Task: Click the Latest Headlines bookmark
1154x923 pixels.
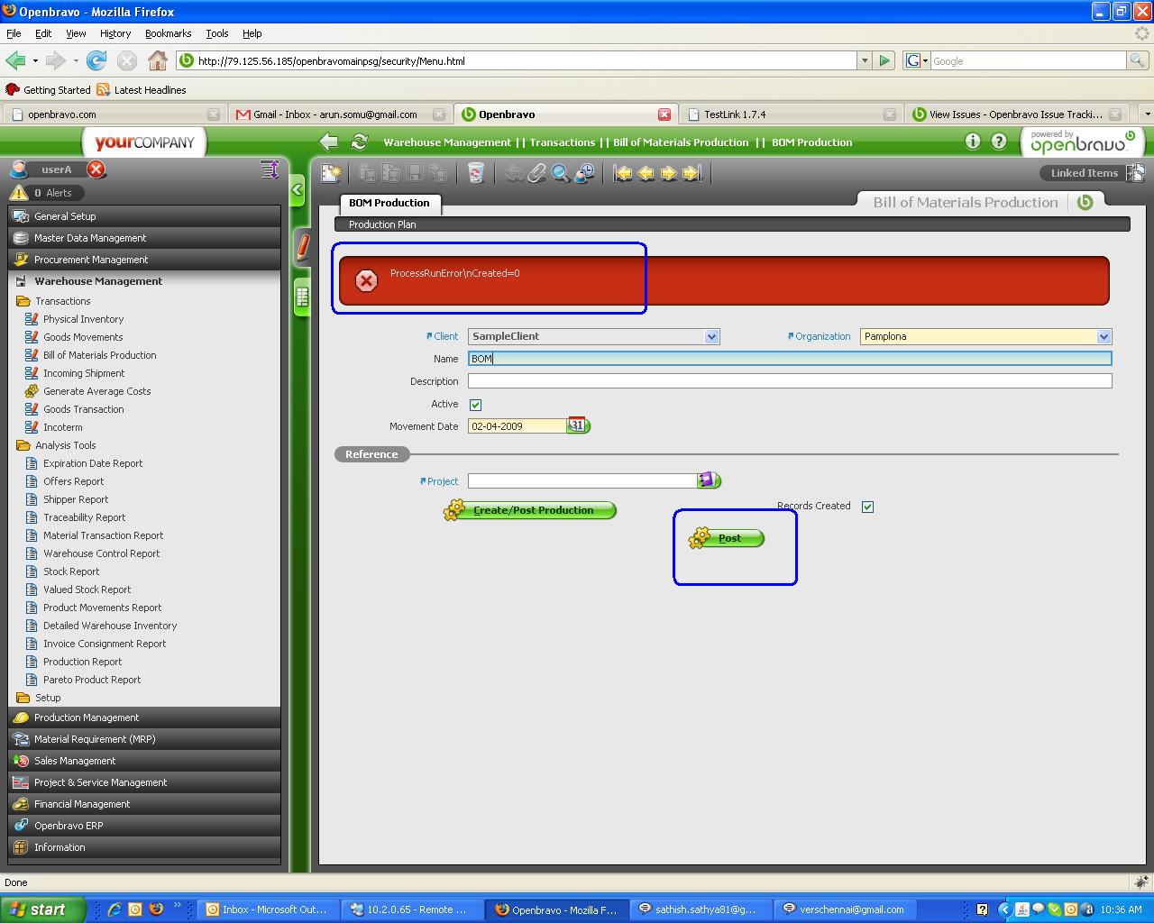Action: tap(142, 90)
